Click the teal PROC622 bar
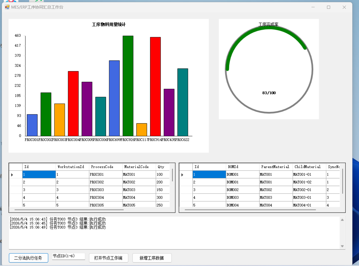The image size is (359, 266). pos(183,102)
